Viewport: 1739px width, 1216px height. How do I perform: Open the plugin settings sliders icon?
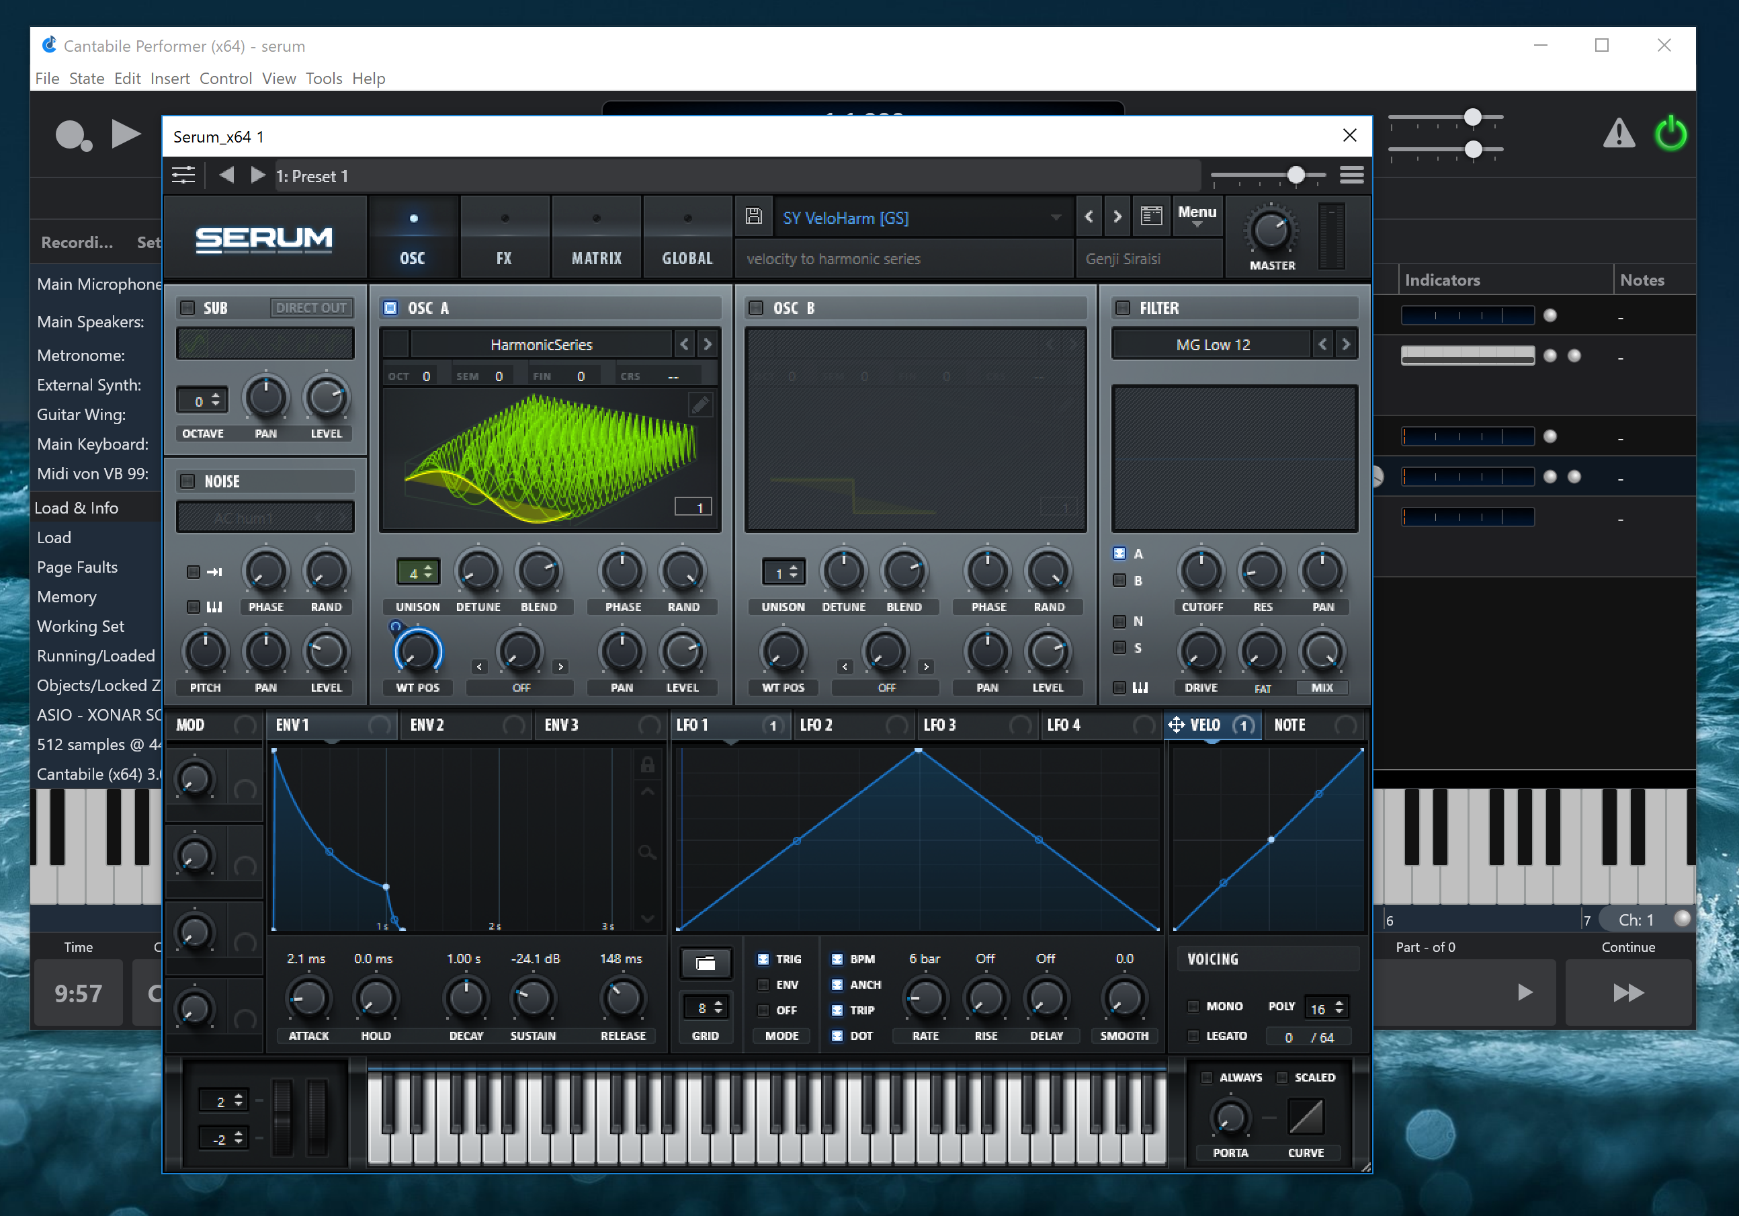(x=183, y=175)
